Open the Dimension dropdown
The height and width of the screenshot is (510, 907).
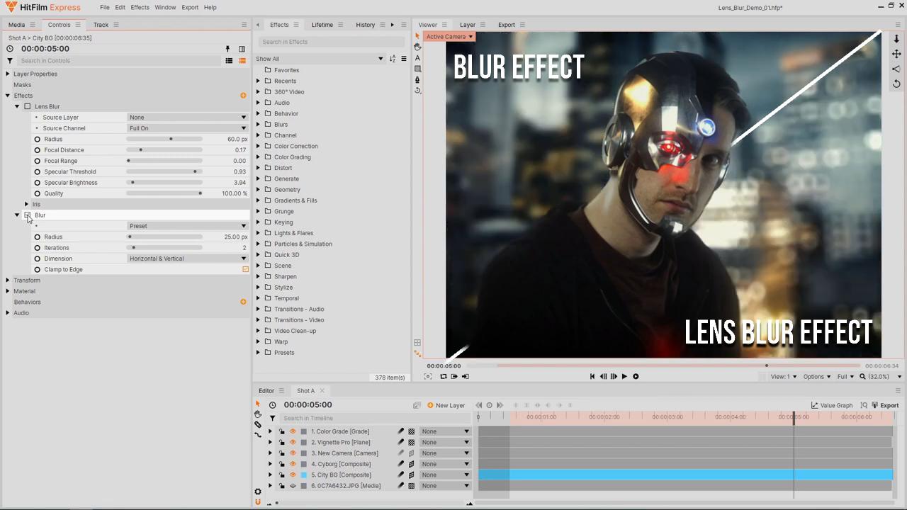click(188, 259)
